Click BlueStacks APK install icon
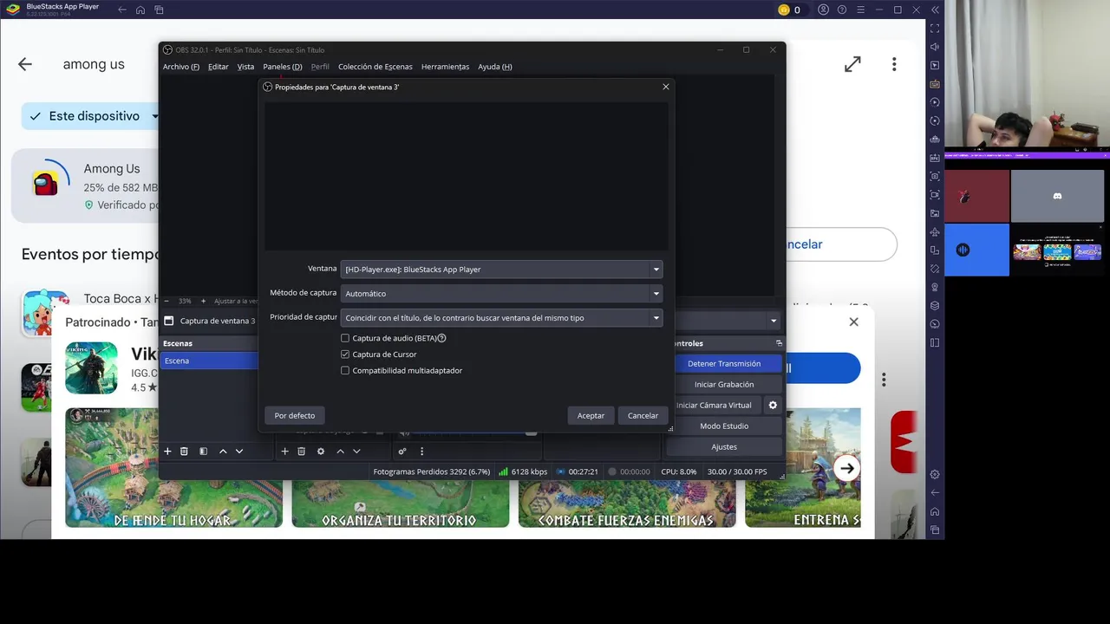 click(x=935, y=158)
